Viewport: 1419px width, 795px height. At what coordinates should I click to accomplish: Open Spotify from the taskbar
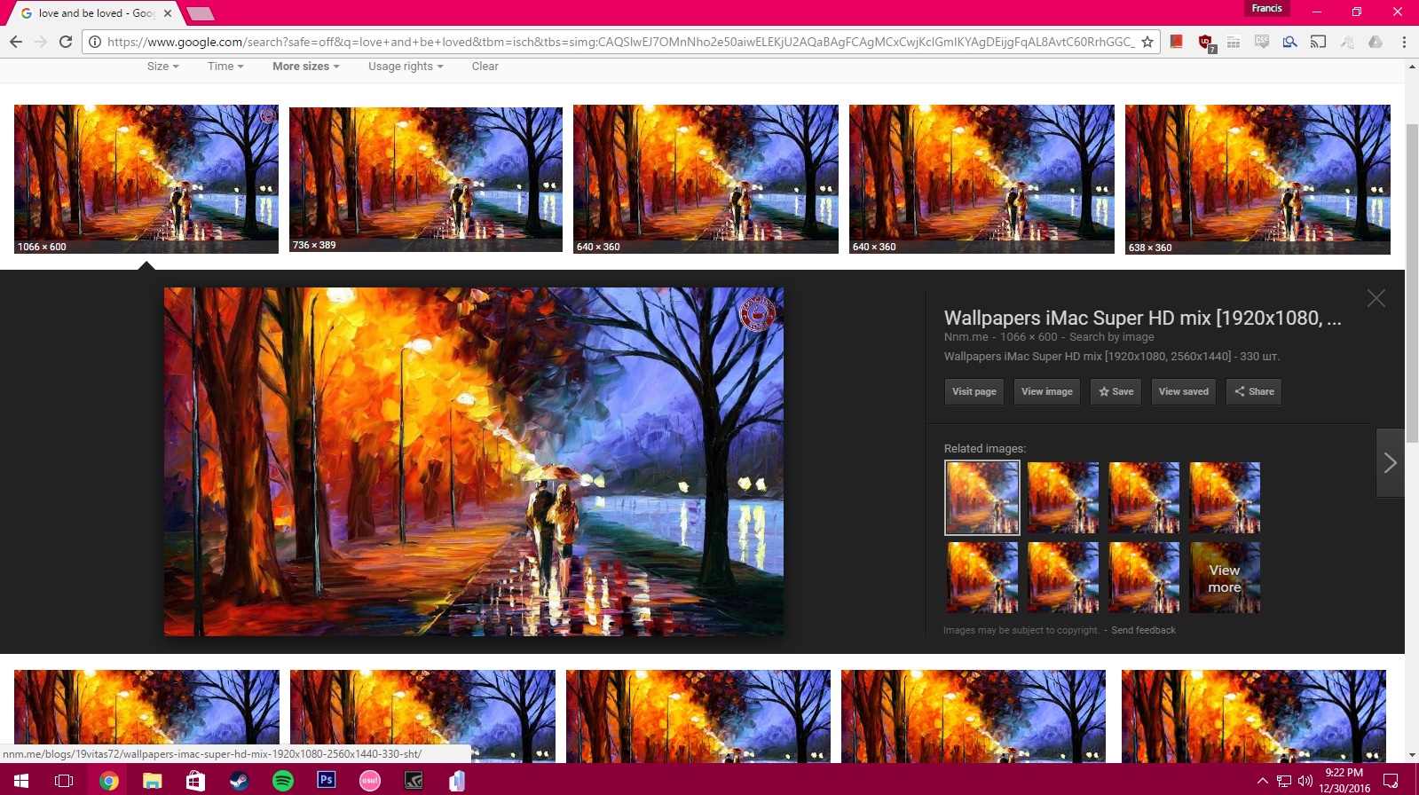click(x=283, y=781)
